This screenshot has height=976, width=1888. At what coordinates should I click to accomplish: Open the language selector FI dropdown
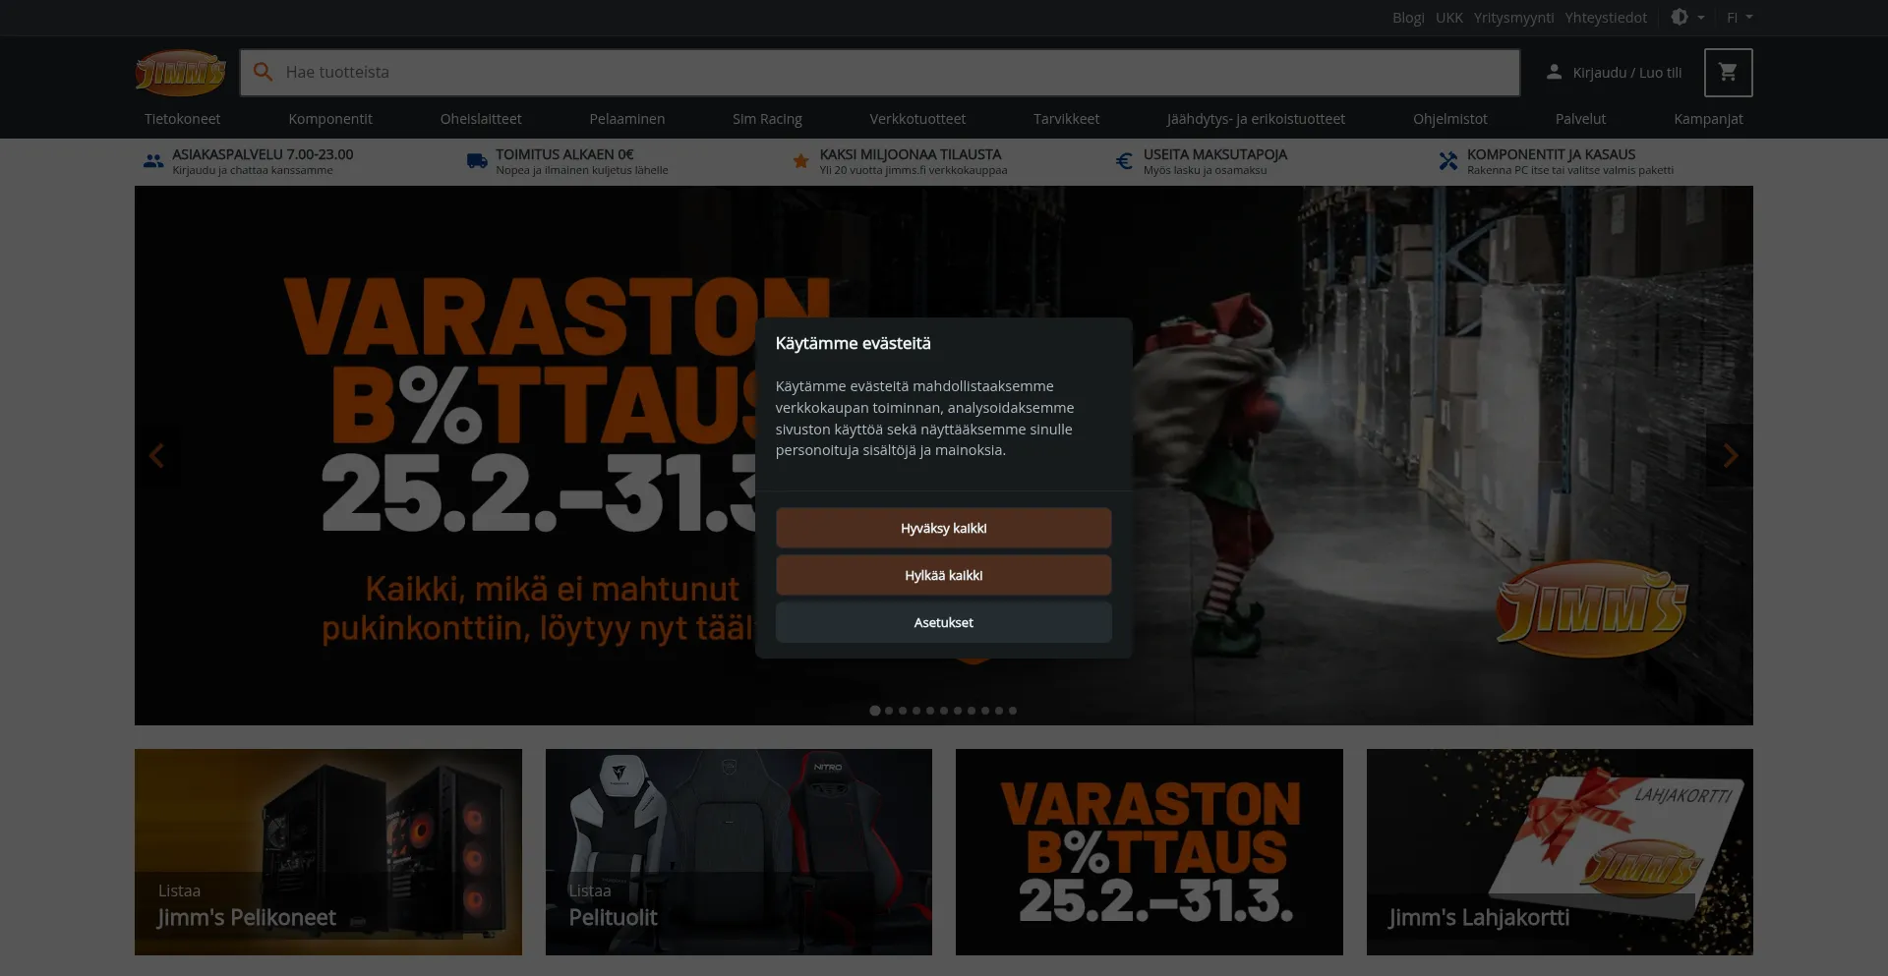click(1740, 18)
